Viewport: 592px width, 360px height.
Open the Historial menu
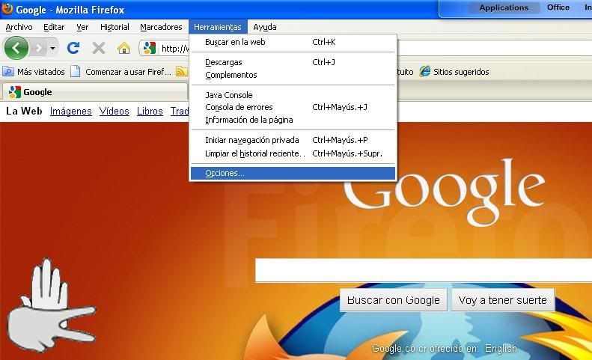tap(115, 27)
